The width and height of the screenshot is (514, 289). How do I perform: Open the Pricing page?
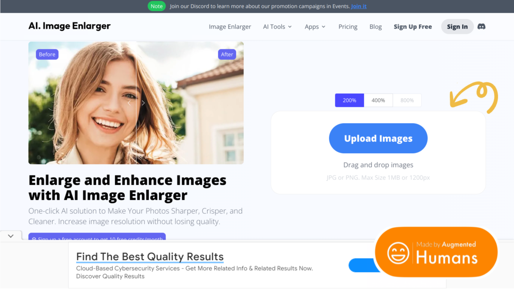348,27
